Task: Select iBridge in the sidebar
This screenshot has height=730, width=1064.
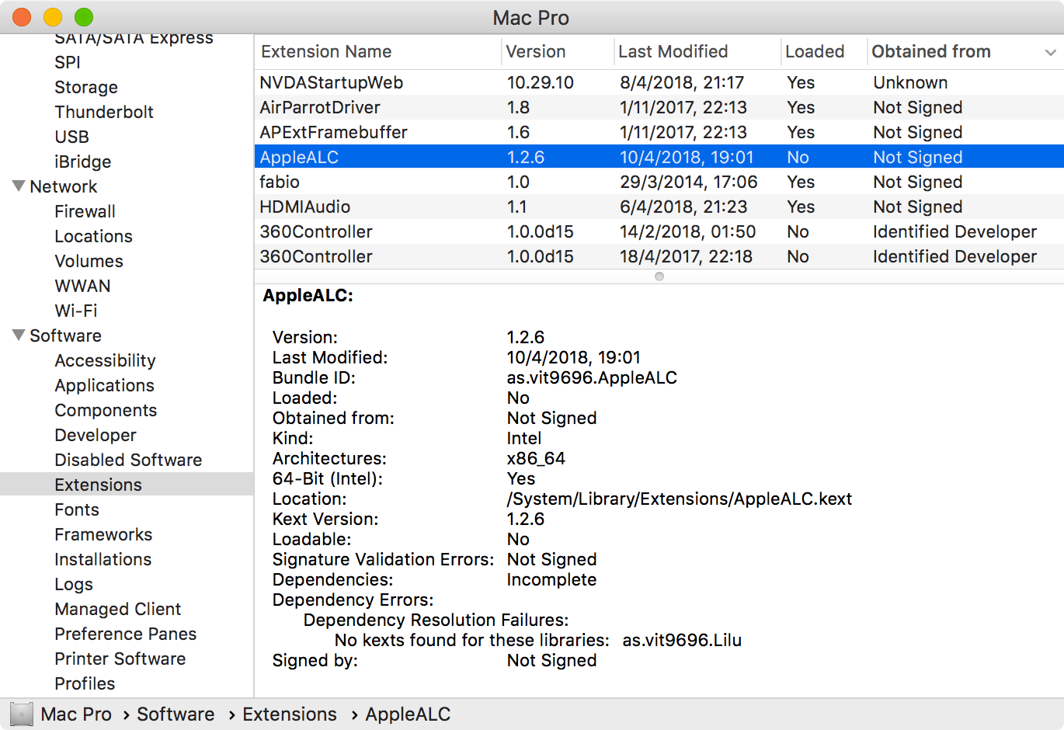Action: click(82, 162)
